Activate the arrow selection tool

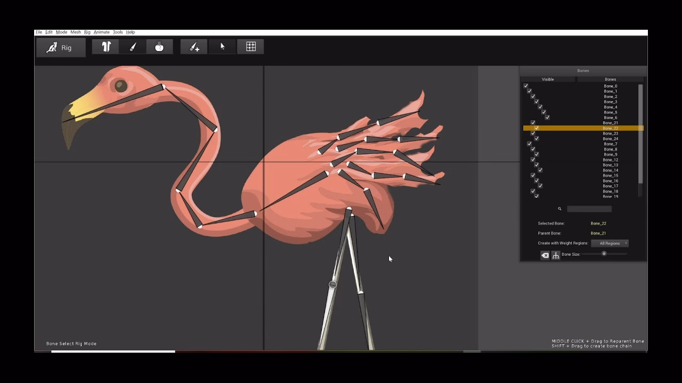[222, 46]
